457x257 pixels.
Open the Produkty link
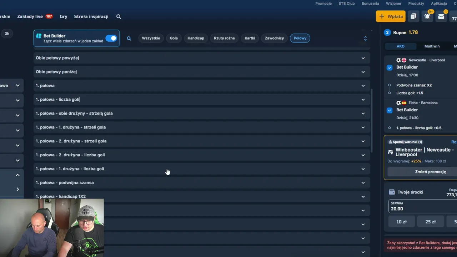[x=416, y=4]
